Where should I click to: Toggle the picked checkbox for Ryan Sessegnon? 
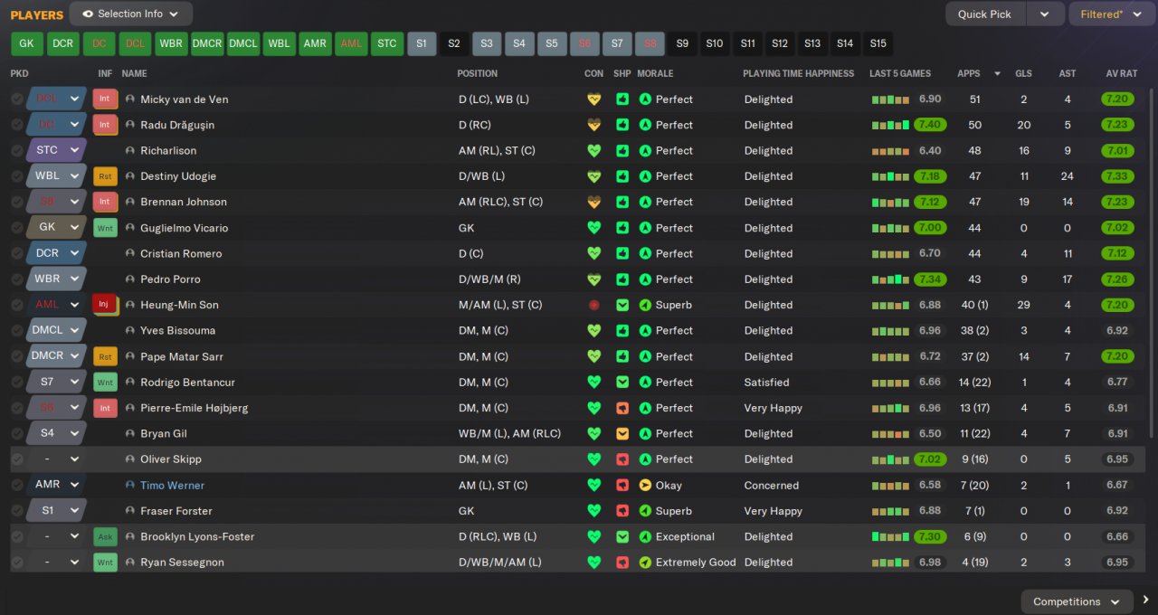tap(17, 563)
